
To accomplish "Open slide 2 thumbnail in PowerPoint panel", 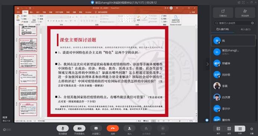I will (28, 45).
